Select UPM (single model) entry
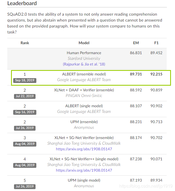This screenshot has height=191, width=175. click(84, 180)
